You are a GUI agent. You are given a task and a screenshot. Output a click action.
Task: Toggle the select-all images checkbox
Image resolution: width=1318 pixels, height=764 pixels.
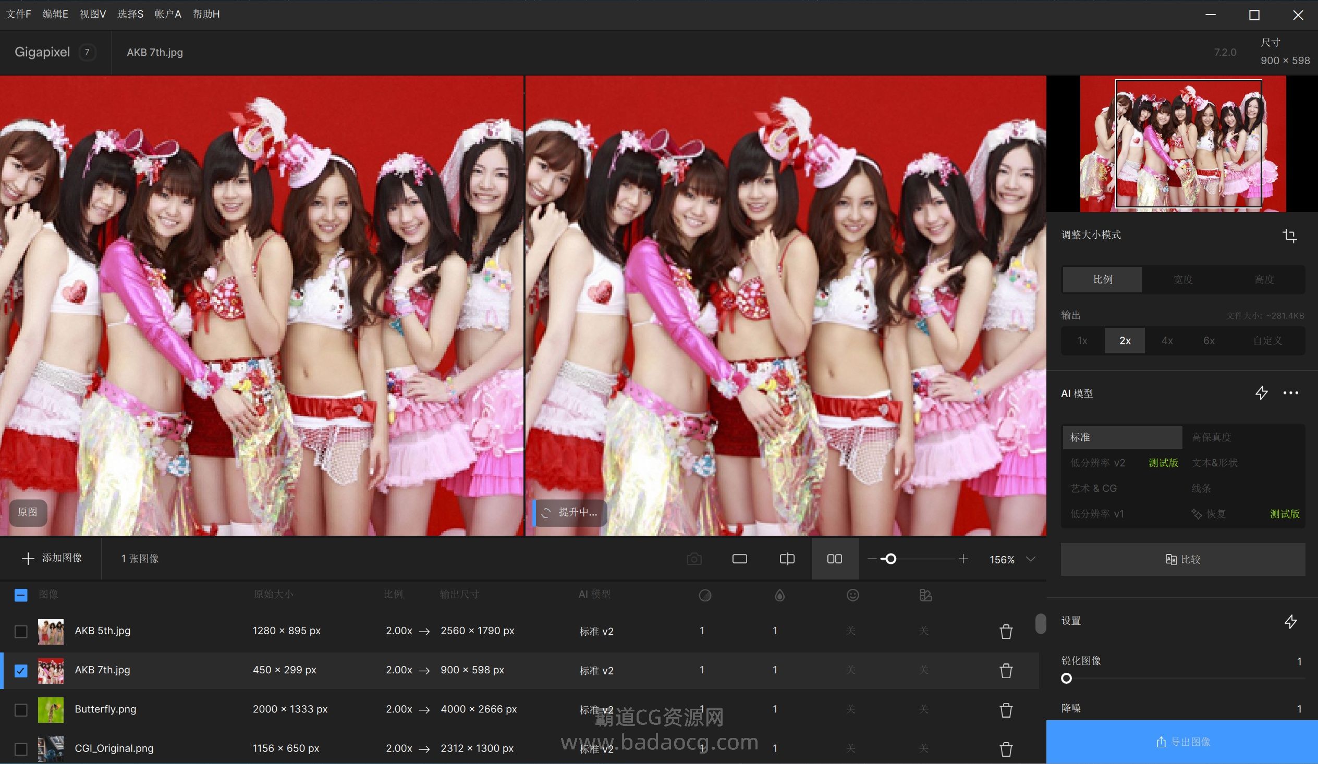click(x=21, y=595)
